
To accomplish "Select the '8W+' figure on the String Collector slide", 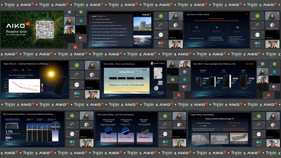I will pyautogui.click(x=9, y=138).
